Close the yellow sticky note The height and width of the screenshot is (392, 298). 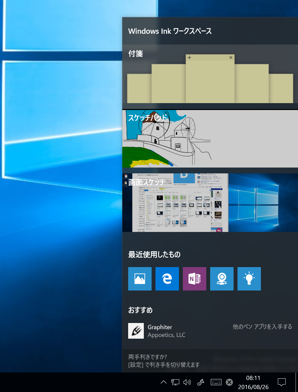231,57
